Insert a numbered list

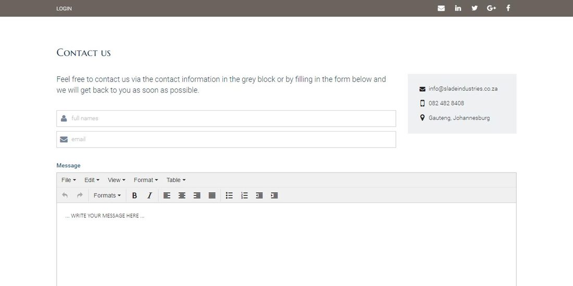point(244,196)
